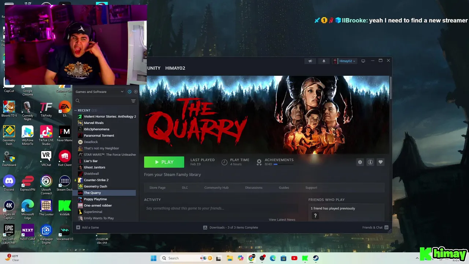Click the green PLAY button for The Quarry
The height and width of the screenshot is (264, 469).
tap(164, 162)
